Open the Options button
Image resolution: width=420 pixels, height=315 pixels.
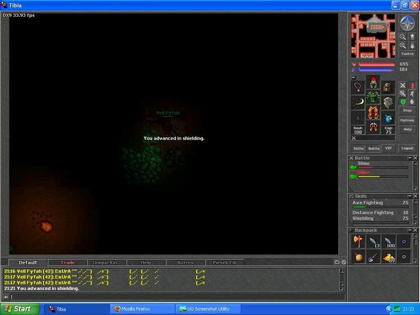pyautogui.click(x=407, y=120)
